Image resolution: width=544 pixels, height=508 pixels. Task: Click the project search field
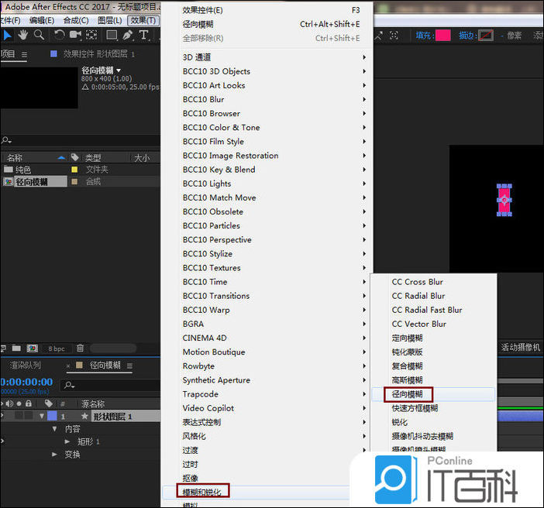(x=81, y=140)
